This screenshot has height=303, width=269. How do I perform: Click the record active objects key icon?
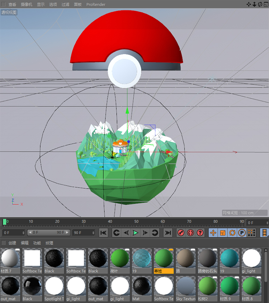click(x=181, y=233)
